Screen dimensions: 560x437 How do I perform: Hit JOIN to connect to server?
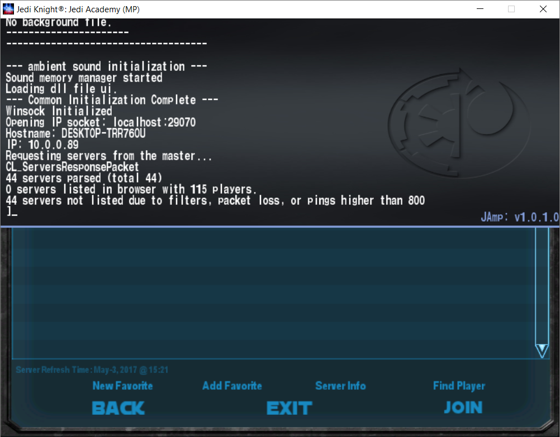(463, 408)
